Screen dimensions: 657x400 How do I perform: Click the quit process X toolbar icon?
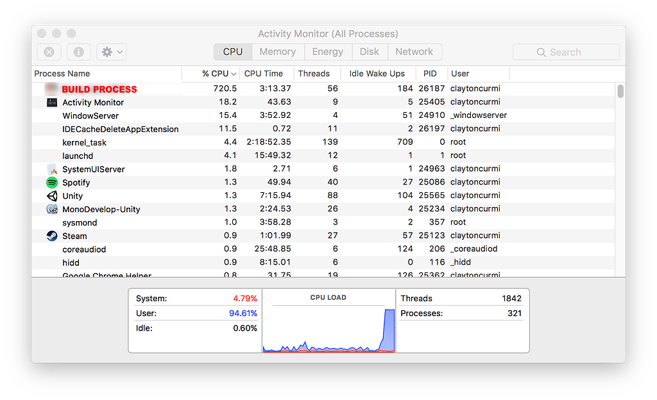click(x=48, y=52)
